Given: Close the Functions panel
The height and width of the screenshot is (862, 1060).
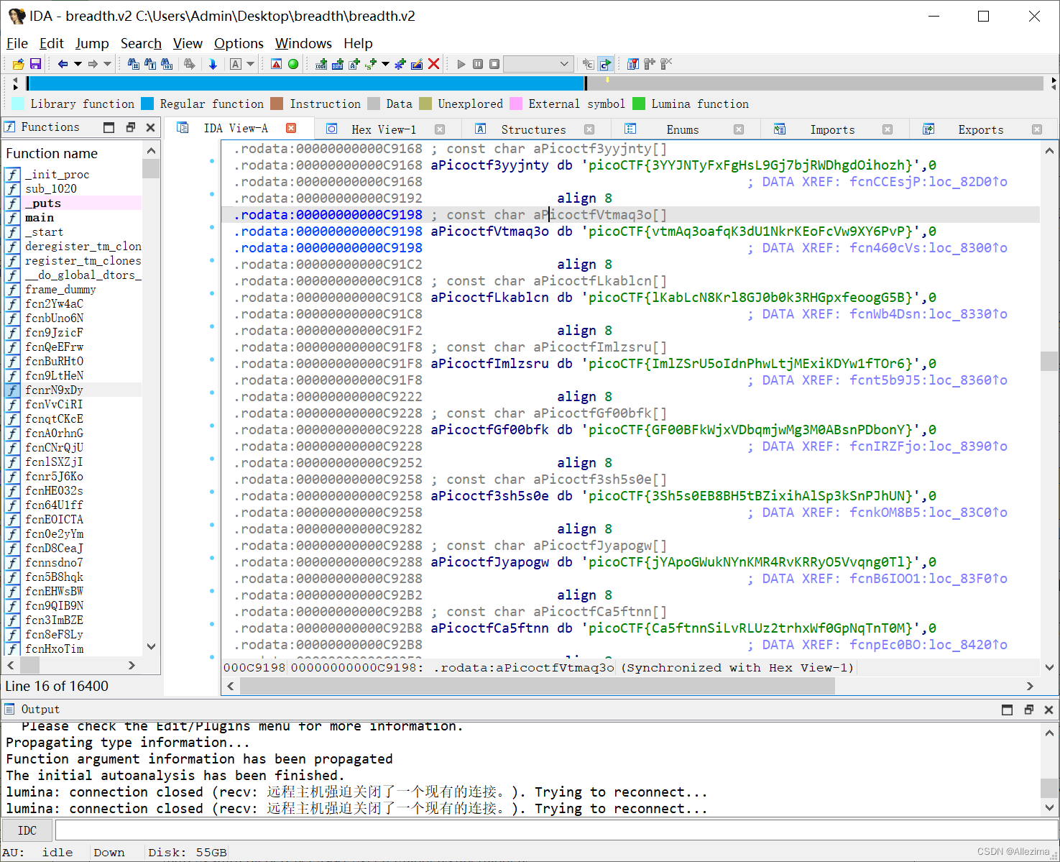Looking at the screenshot, I should [x=150, y=127].
